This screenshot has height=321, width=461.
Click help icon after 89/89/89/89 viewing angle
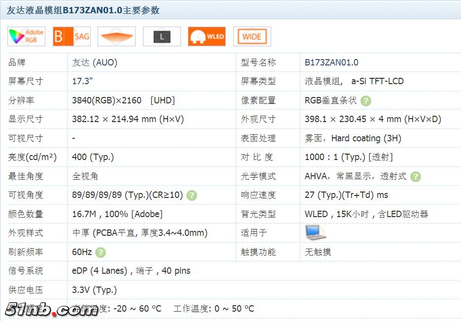pyautogui.click(x=192, y=195)
